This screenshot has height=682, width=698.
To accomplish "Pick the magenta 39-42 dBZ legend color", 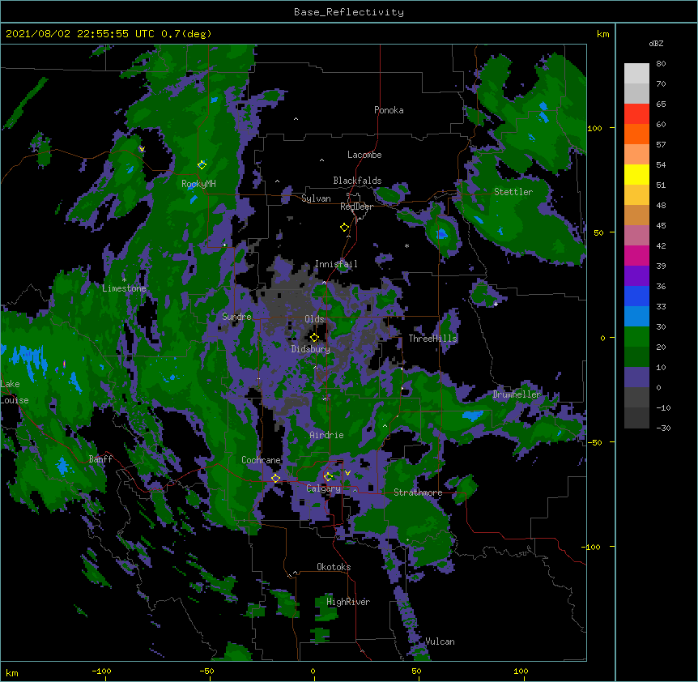I will point(636,255).
